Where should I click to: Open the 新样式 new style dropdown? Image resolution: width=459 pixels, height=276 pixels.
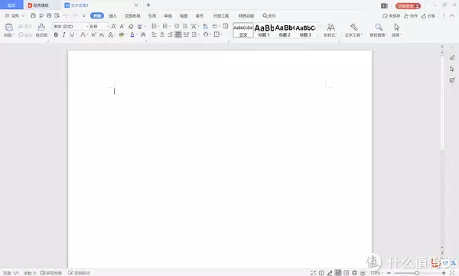[330, 30]
